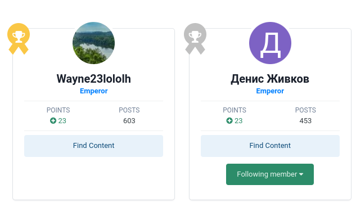
Task: Expand the Following member dropdown
Action: tap(270, 174)
